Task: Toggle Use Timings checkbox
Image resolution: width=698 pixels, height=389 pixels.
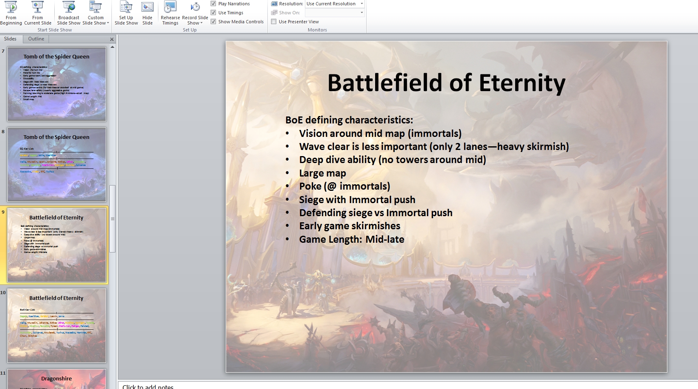Action: click(x=213, y=13)
